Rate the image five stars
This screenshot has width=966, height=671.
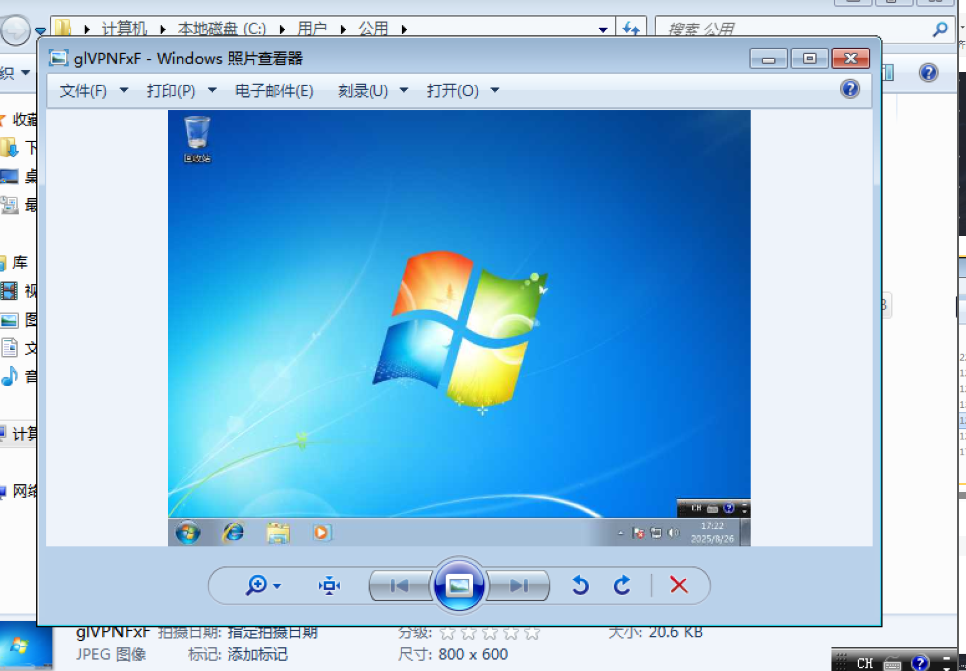(x=532, y=633)
